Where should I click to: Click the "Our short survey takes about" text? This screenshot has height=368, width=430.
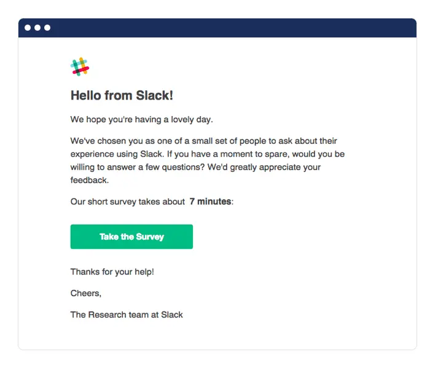pyautogui.click(x=127, y=202)
